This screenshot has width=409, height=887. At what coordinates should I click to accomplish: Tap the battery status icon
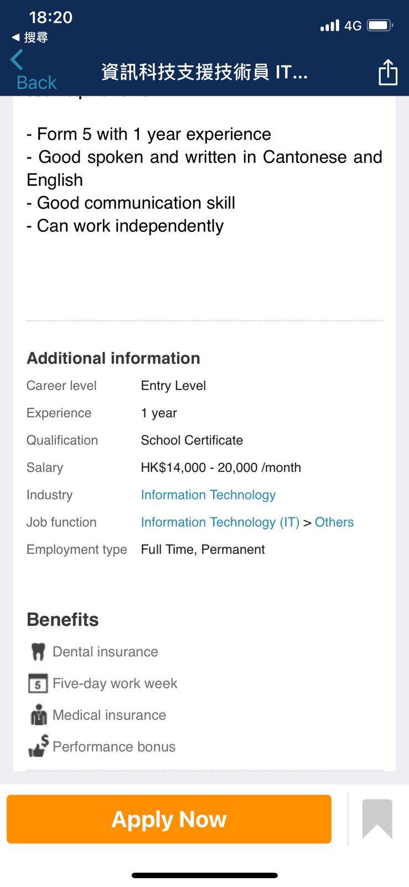pos(380,26)
